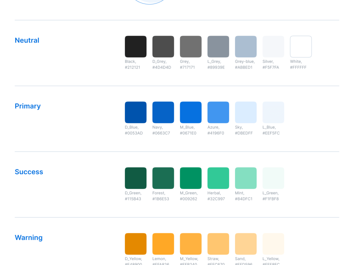Select the Azure #4196F0 swatch
Image resolution: width=354 pixels, height=265 pixels.
point(218,112)
